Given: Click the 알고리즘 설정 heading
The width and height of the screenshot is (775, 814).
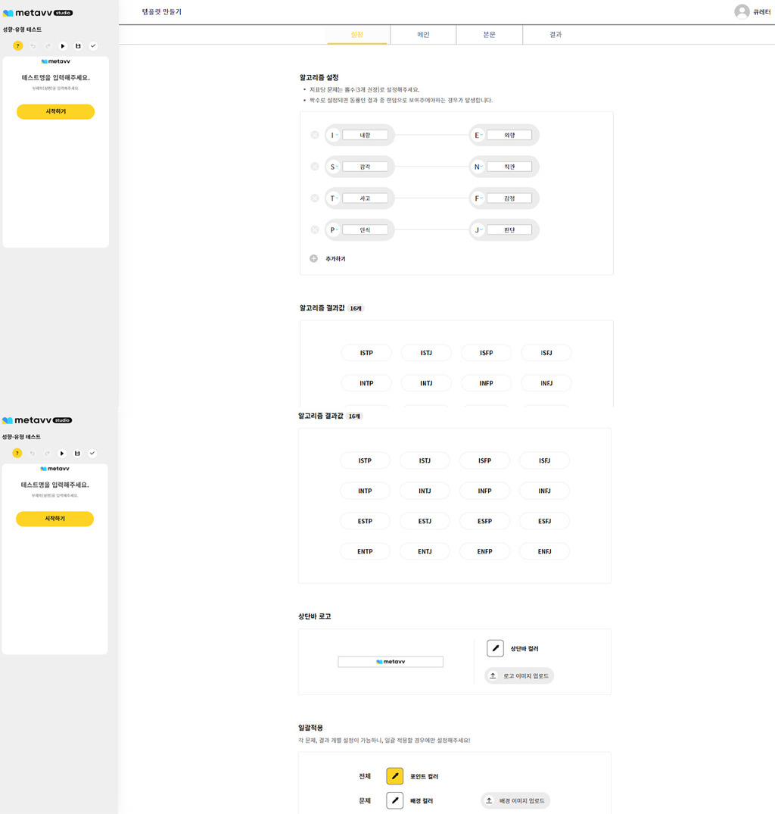Looking at the screenshot, I should (x=319, y=77).
